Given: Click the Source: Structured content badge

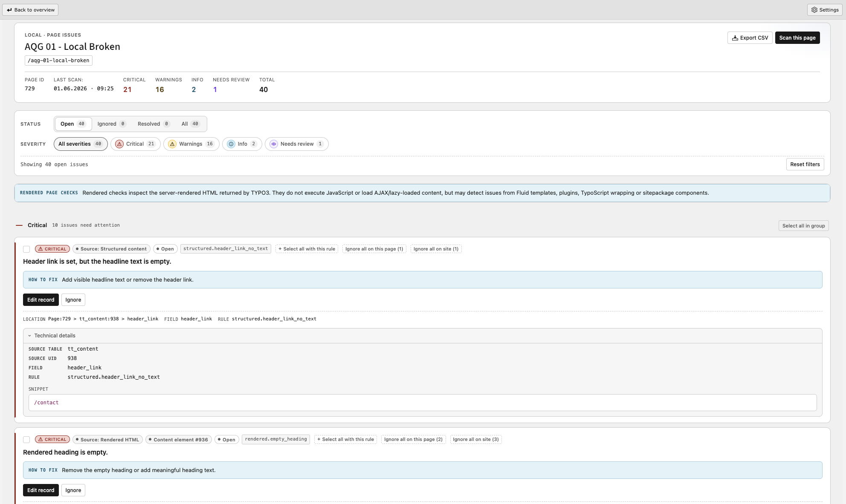Looking at the screenshot, I should (111, 249).
